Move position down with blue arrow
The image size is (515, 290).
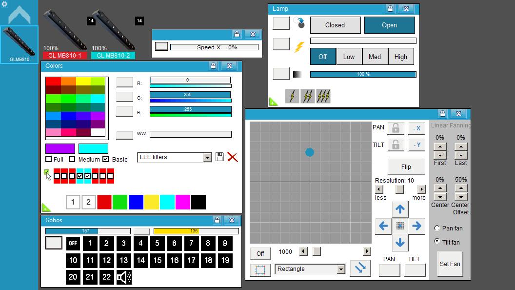[400, 243]
